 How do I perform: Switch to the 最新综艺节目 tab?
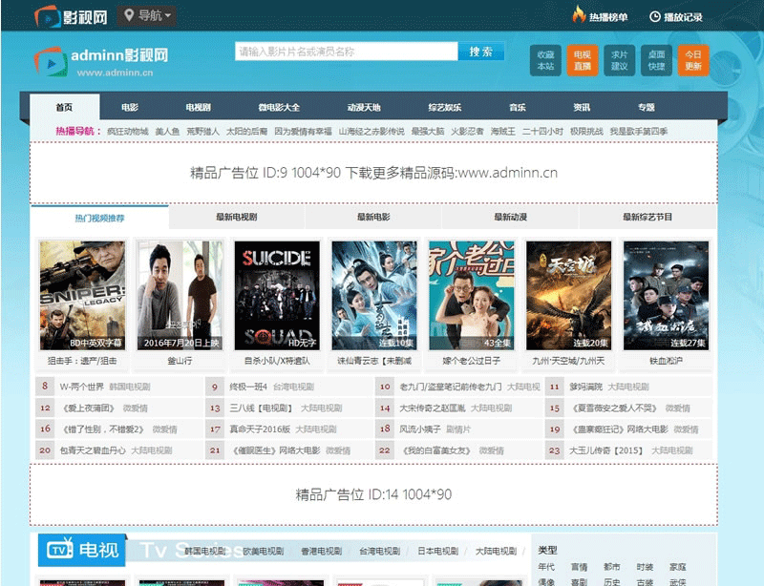(x=647, y=218)
